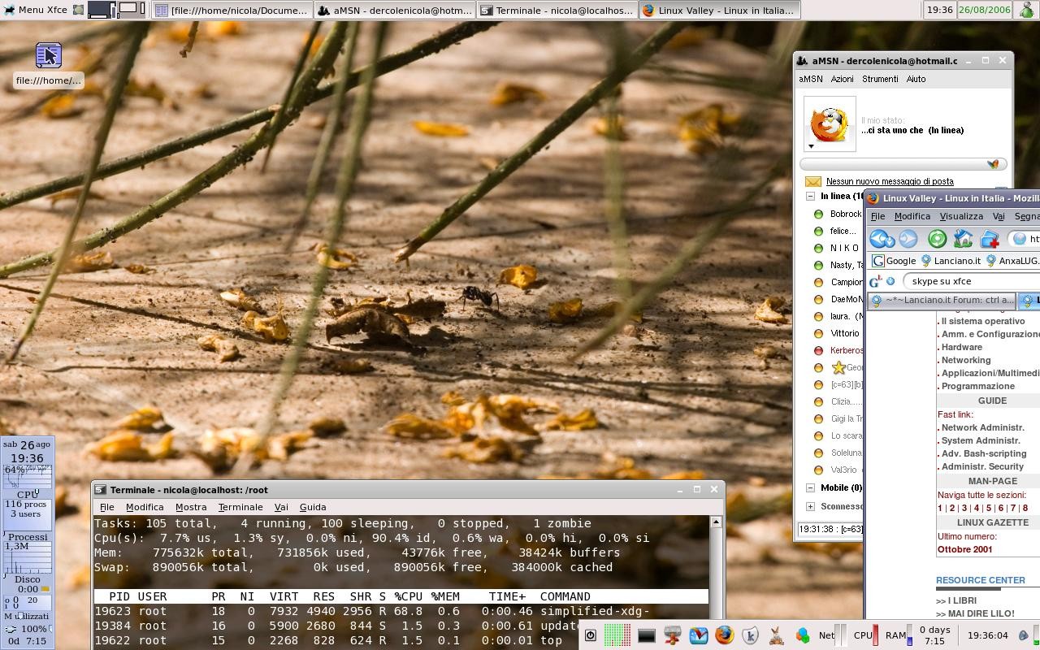Open the Mostra menu in Terminale
The width and height of the screenshot is (1040, 650).
190,507
